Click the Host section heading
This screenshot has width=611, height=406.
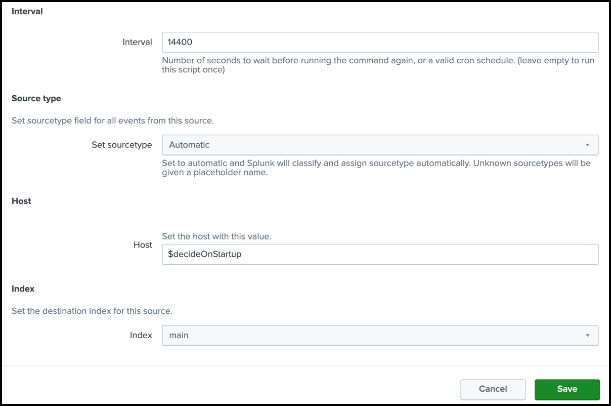[21, 201]
